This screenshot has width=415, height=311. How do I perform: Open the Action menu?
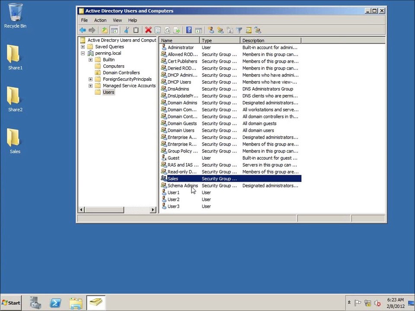click(100, 20)
